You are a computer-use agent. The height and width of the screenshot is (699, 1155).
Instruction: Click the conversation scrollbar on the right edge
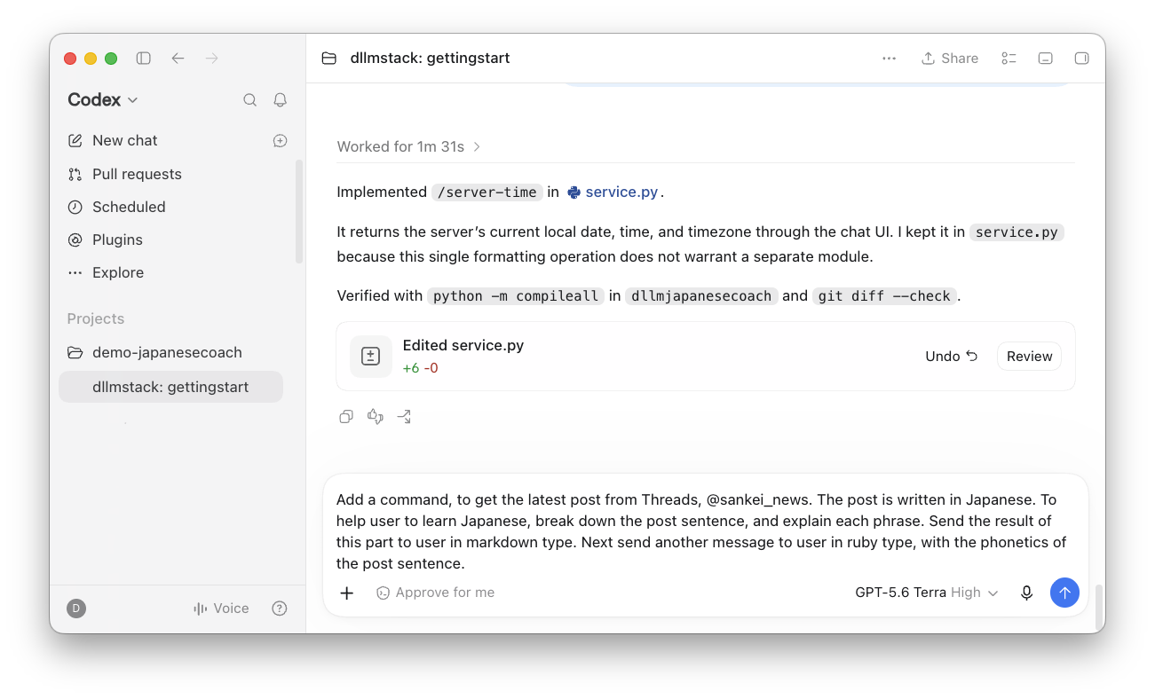[1099, 606]
